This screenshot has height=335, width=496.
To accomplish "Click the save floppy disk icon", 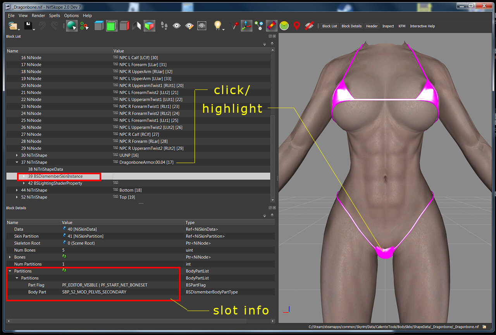I will [x=28, y=26].
